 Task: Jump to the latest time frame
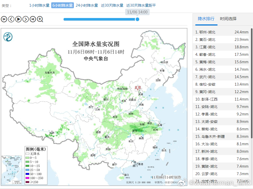[33, 19]
